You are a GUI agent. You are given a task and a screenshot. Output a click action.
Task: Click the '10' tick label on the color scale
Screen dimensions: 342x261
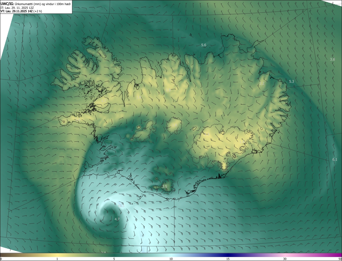171,259
